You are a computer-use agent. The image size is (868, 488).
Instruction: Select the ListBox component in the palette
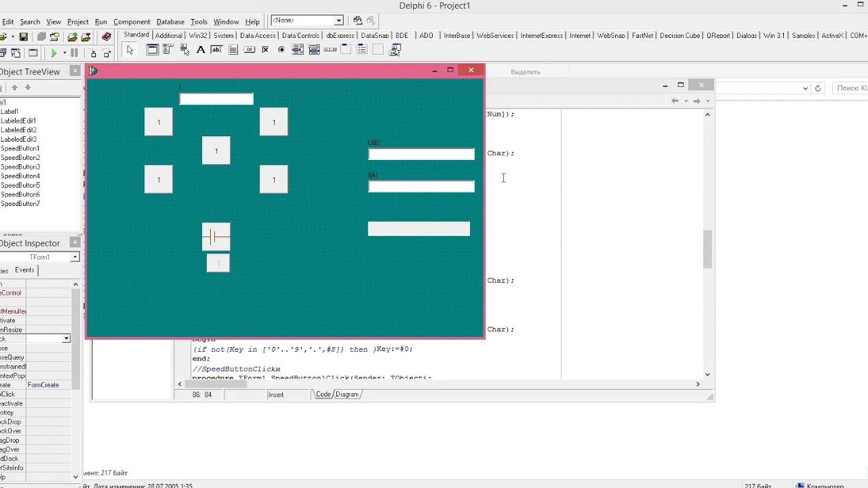coord(298,49)
